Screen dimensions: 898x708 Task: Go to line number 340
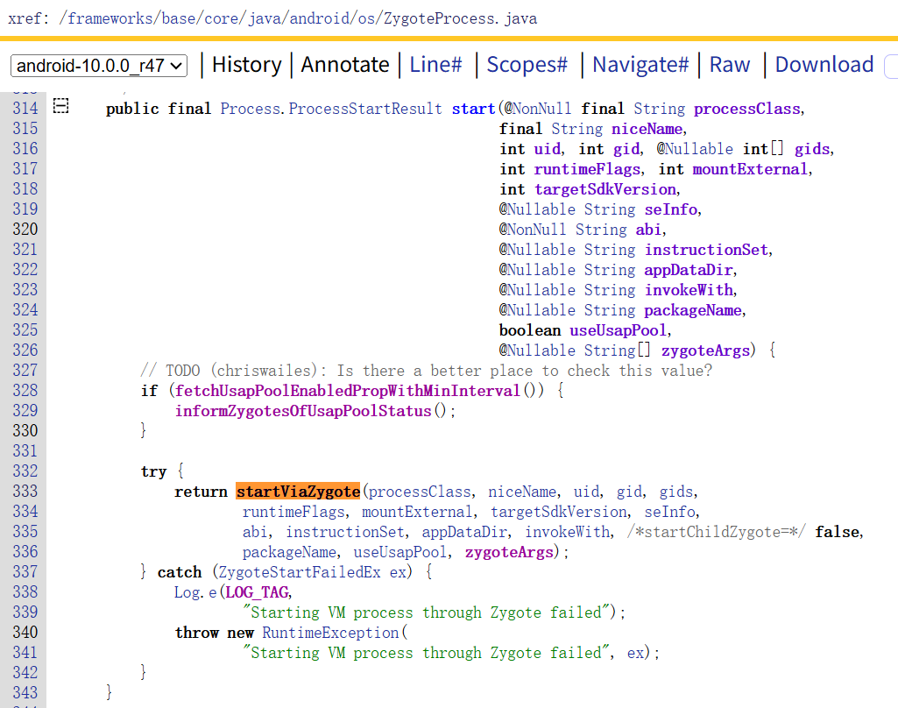25,633
